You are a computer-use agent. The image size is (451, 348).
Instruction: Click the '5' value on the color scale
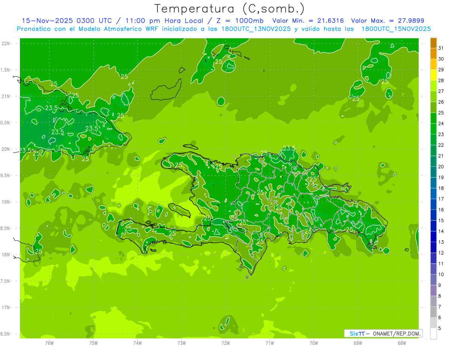point(440,328)
